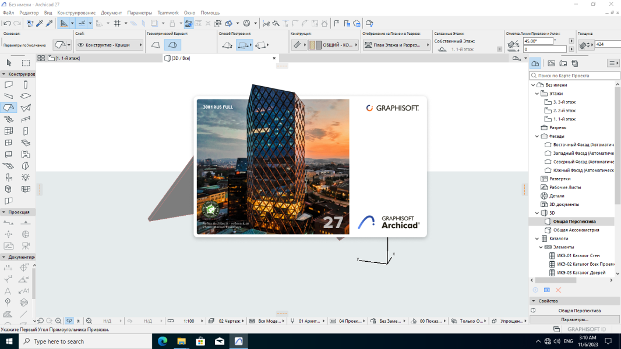Viewport: 621px width, 349px height.
Task: Click the Zoom in magnifier icon
Action: 58,321
